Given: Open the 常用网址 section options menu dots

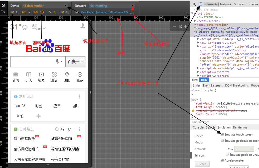Looking at the screenshot, I should pyautogui.click(x=80, y=96).
